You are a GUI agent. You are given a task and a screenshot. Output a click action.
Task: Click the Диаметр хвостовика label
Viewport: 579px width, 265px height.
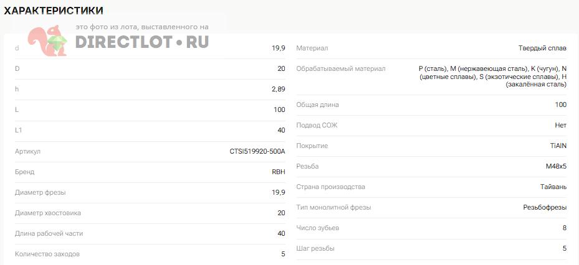tap(47, 213)
